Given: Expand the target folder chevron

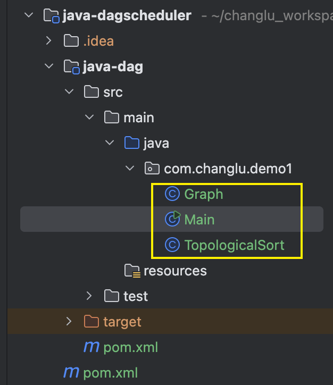Looking at the screenshot, I should click(69, 321).
